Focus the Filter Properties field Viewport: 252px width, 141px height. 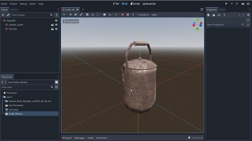[226, 25]
